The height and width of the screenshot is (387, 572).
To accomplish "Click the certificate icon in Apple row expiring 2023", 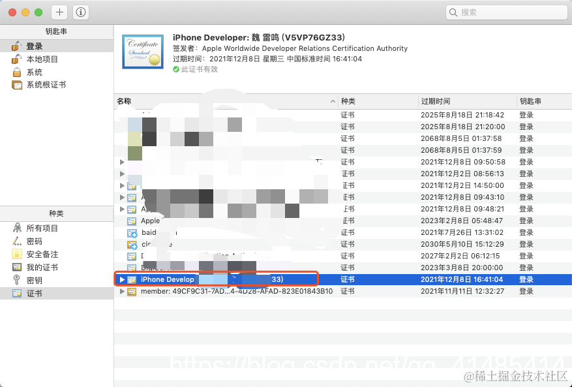I will coord(132,221).
